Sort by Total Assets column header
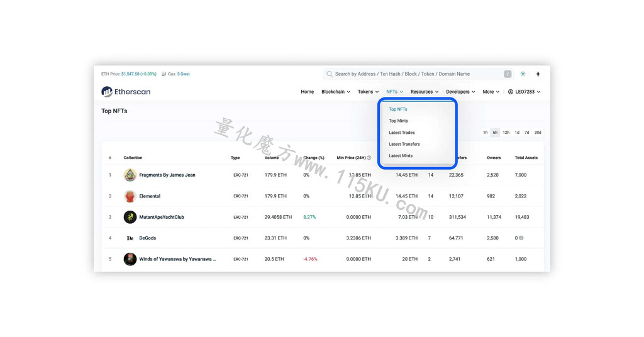644x337 pixels. 526,158
